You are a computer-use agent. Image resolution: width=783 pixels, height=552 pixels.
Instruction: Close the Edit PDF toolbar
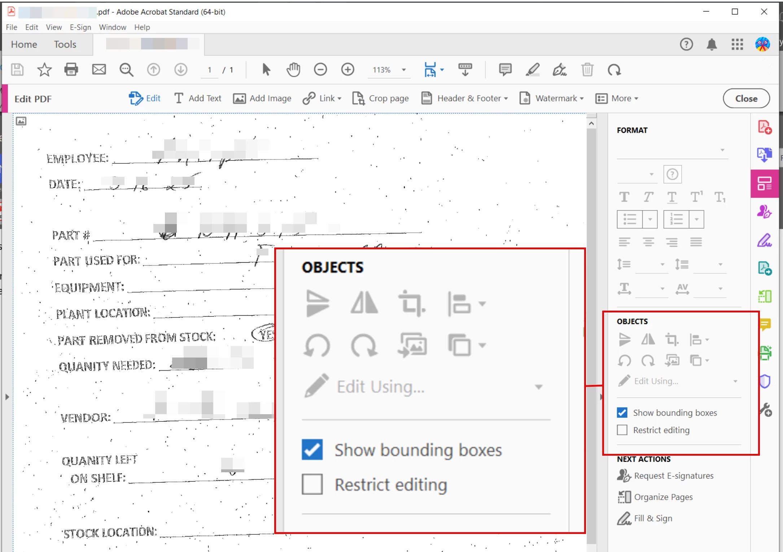point(746,98)
